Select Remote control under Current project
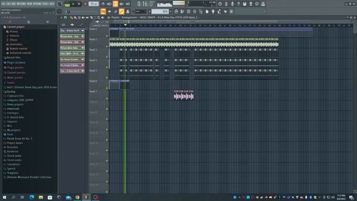The width and height of the screenshot is (357, 201). click(18, 49)
